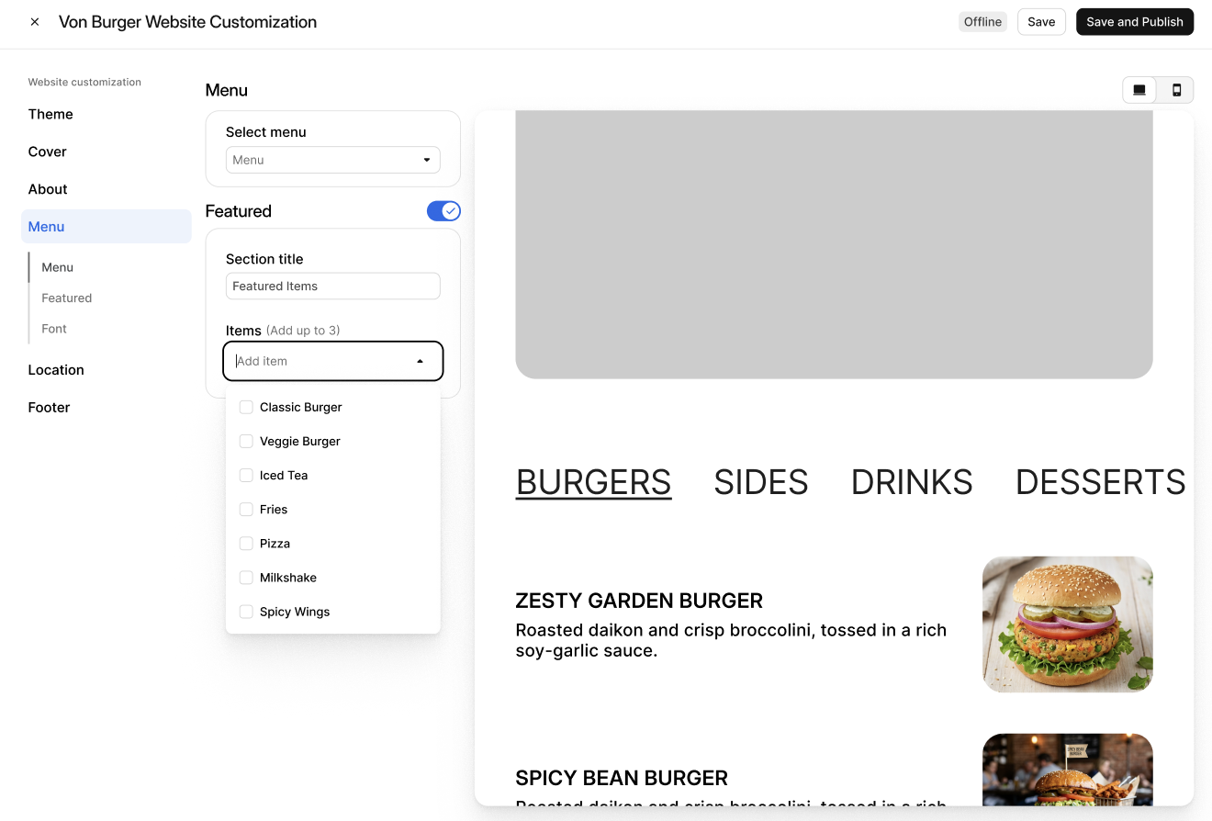Check the Iced Tea checkbox
The height and width of the screenshot is (821, 1212).
(246, 475)
